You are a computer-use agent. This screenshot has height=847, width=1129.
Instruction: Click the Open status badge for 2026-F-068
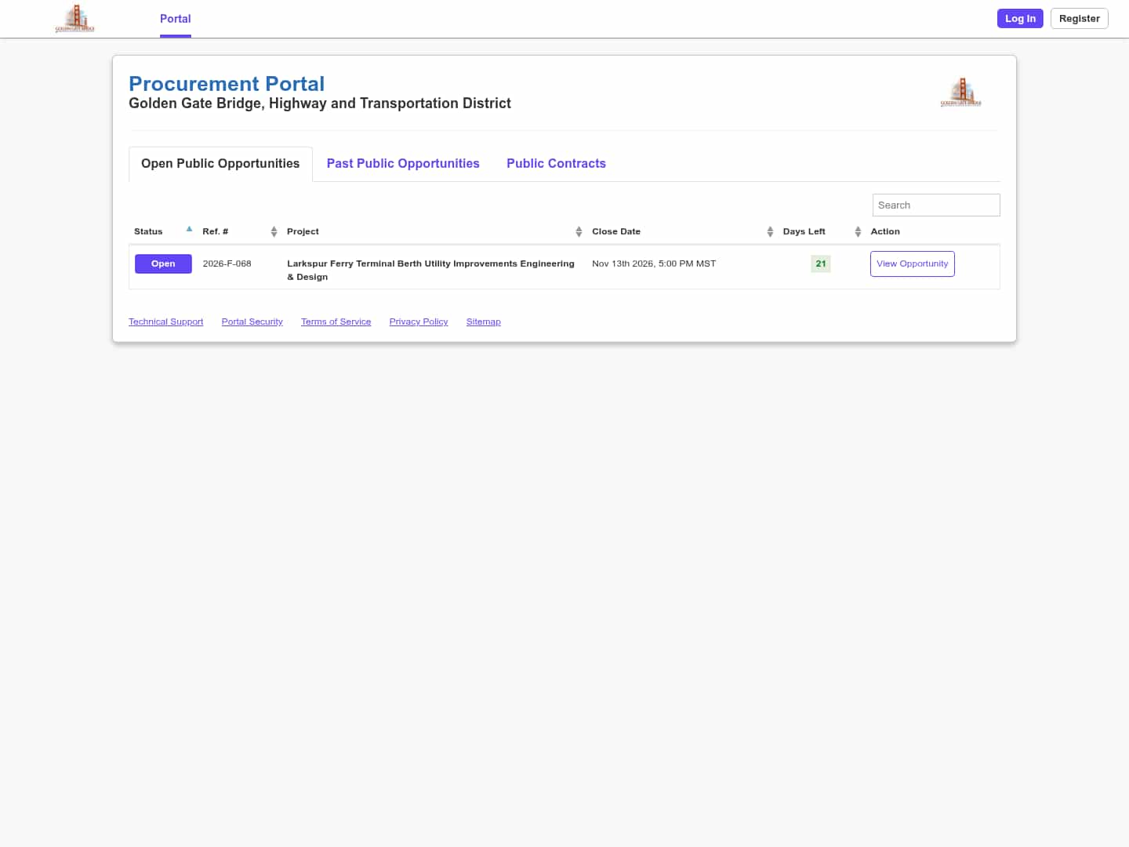pyautogui.click(x=163, y=264)
